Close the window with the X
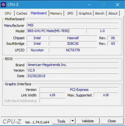125x126 pixels. point(117,5)
